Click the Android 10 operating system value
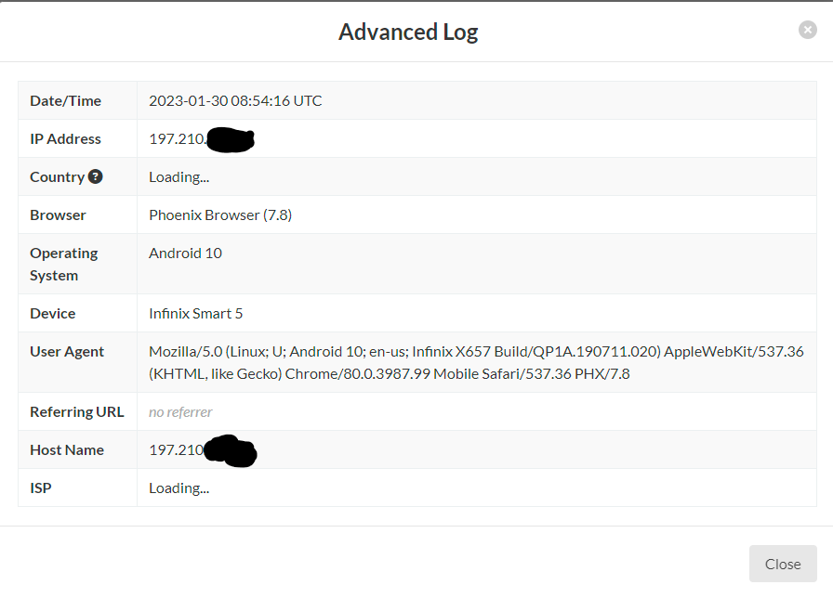 pos(185,253)
